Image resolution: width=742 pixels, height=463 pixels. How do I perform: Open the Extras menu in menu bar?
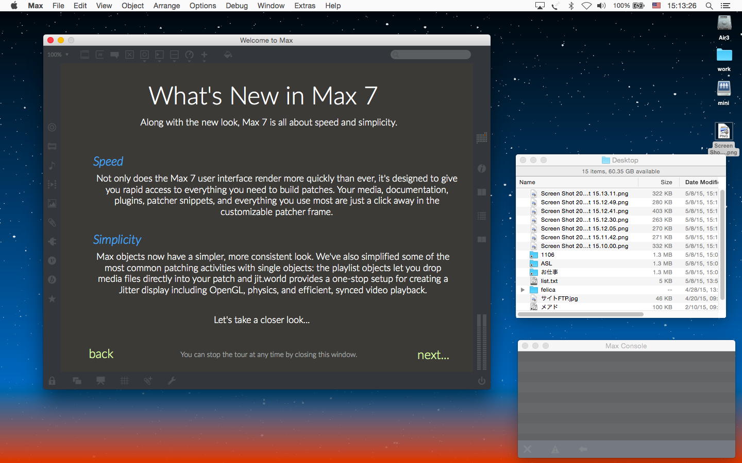[x=305, y=6]
